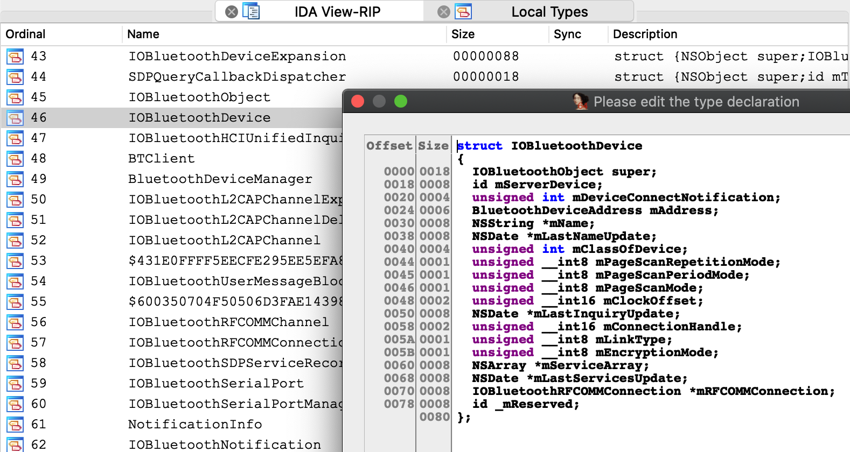Click the Local Types tab icon
This screenshot has width=850, height=452.
[463, 11]
